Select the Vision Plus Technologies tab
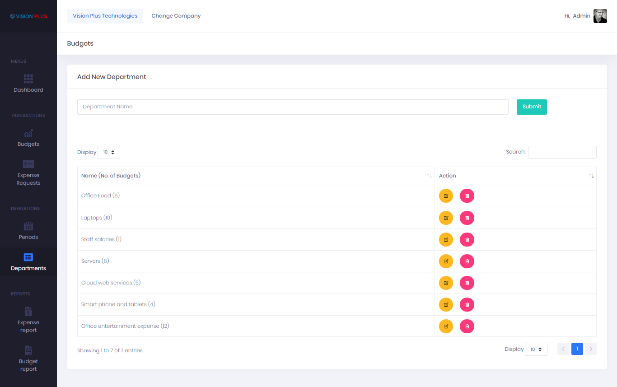This screenshot has width=617, height=387. (105, 16)
